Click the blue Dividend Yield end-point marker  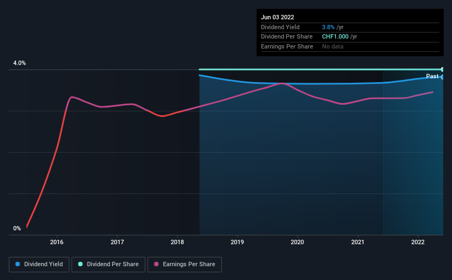[442, 77]
